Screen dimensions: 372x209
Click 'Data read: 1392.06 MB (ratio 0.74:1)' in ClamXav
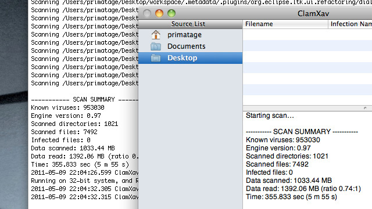pyautogui.click(x=303, y=189)
